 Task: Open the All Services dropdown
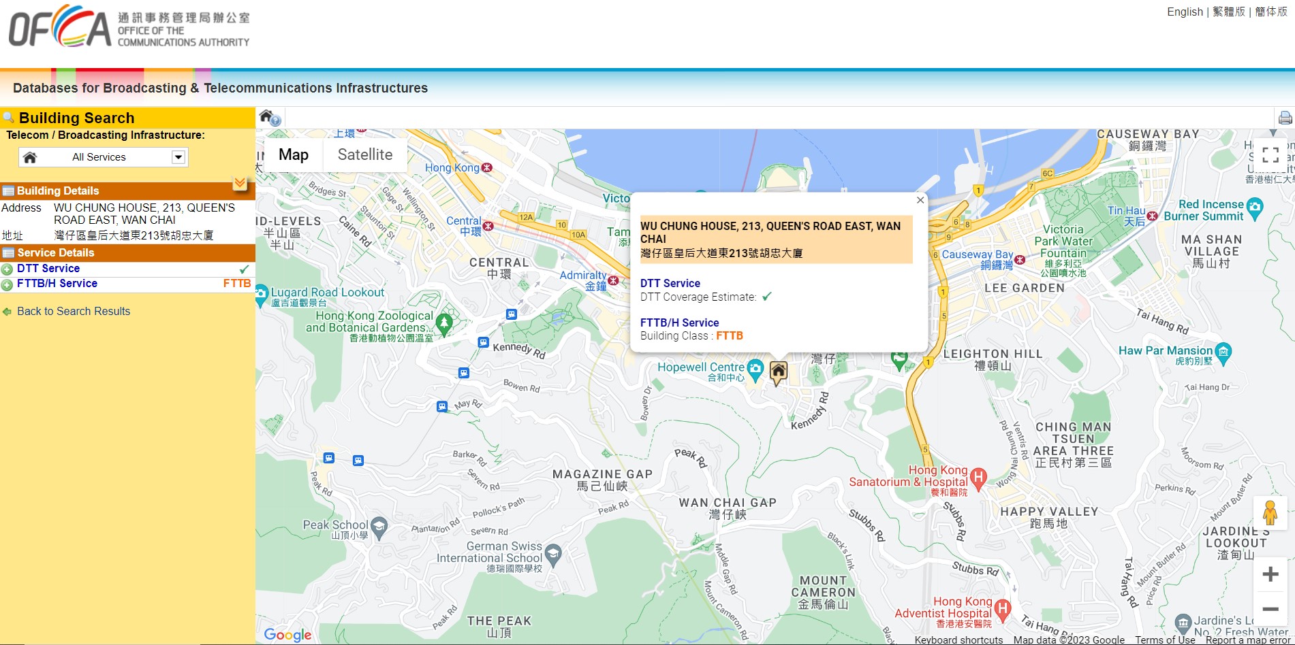pos(178,157)
